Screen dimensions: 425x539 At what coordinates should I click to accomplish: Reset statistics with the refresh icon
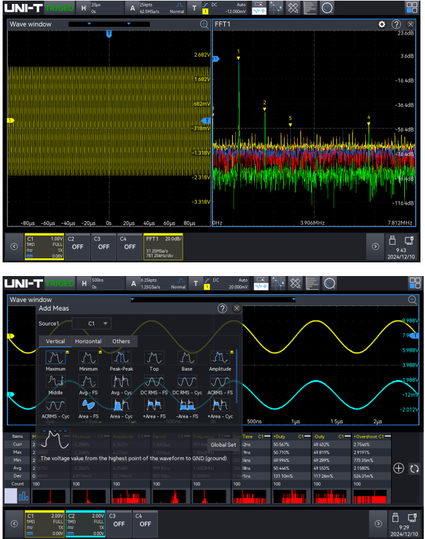(413, 469)
